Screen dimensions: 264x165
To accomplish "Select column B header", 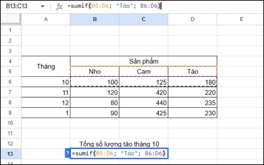I will pos(95,19).
